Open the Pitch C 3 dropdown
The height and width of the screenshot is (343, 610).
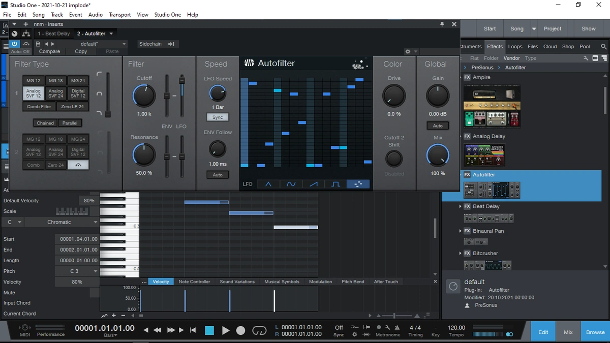[77, 271]
